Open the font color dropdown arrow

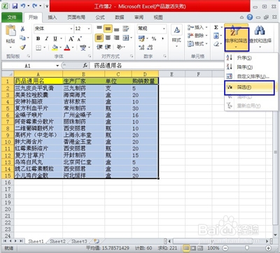click(x=73, y=48)
